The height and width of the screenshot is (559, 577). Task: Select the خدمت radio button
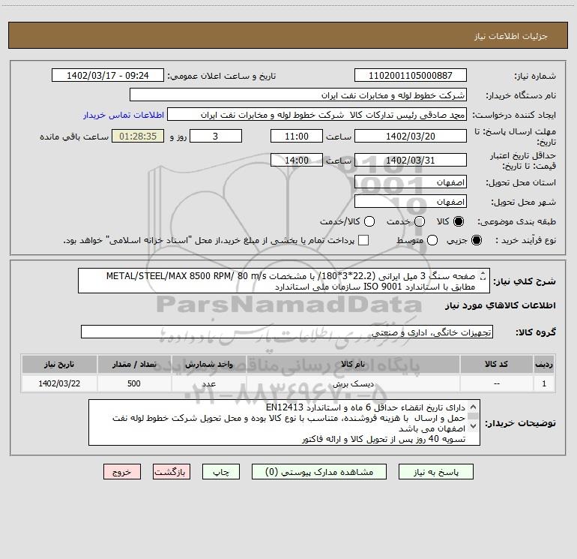coord(420,221)
